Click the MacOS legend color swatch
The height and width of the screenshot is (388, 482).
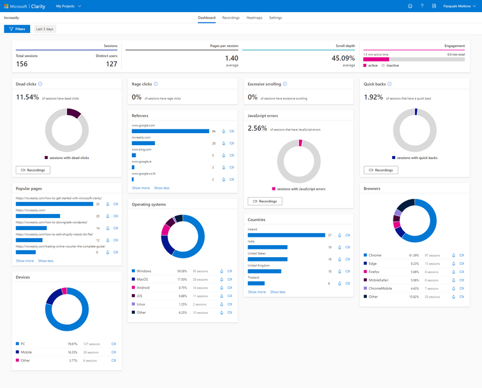[133, 279]
